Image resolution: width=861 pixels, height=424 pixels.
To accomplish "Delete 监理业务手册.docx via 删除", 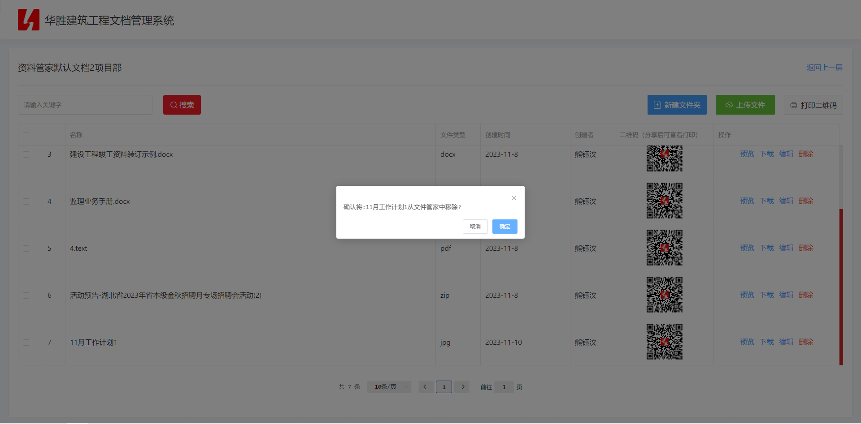I will point(806,201).
